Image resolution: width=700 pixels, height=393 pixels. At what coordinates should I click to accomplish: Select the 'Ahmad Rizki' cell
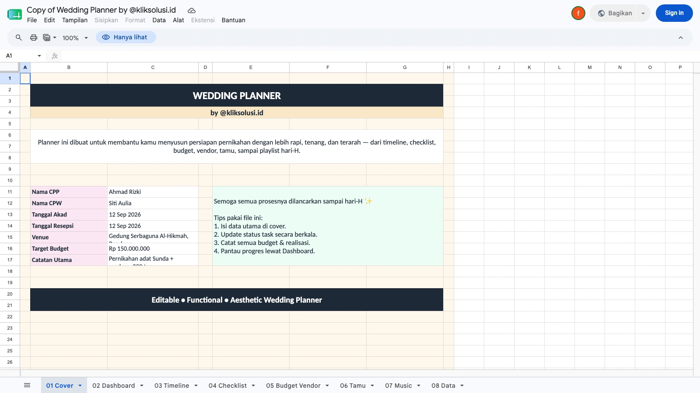153,192
